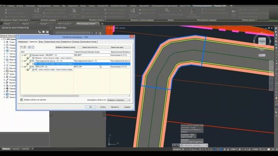Click the Справка button in the dialog

[x=127, y=107]
